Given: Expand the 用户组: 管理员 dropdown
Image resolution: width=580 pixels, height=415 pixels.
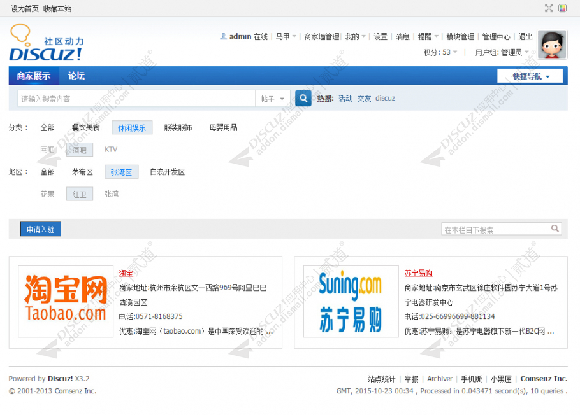Looking at the screenshot, I should (502, 52).
